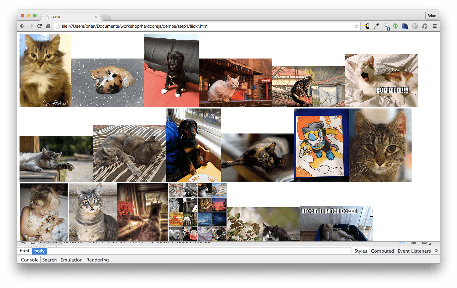Open a new tab with the blank tab button
457x288 pixels.
pyautogui.click(x=106, y=17)
